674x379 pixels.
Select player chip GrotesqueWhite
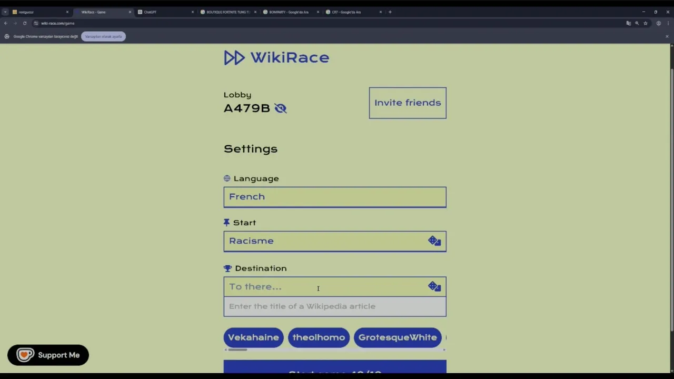tap(398, 337)
